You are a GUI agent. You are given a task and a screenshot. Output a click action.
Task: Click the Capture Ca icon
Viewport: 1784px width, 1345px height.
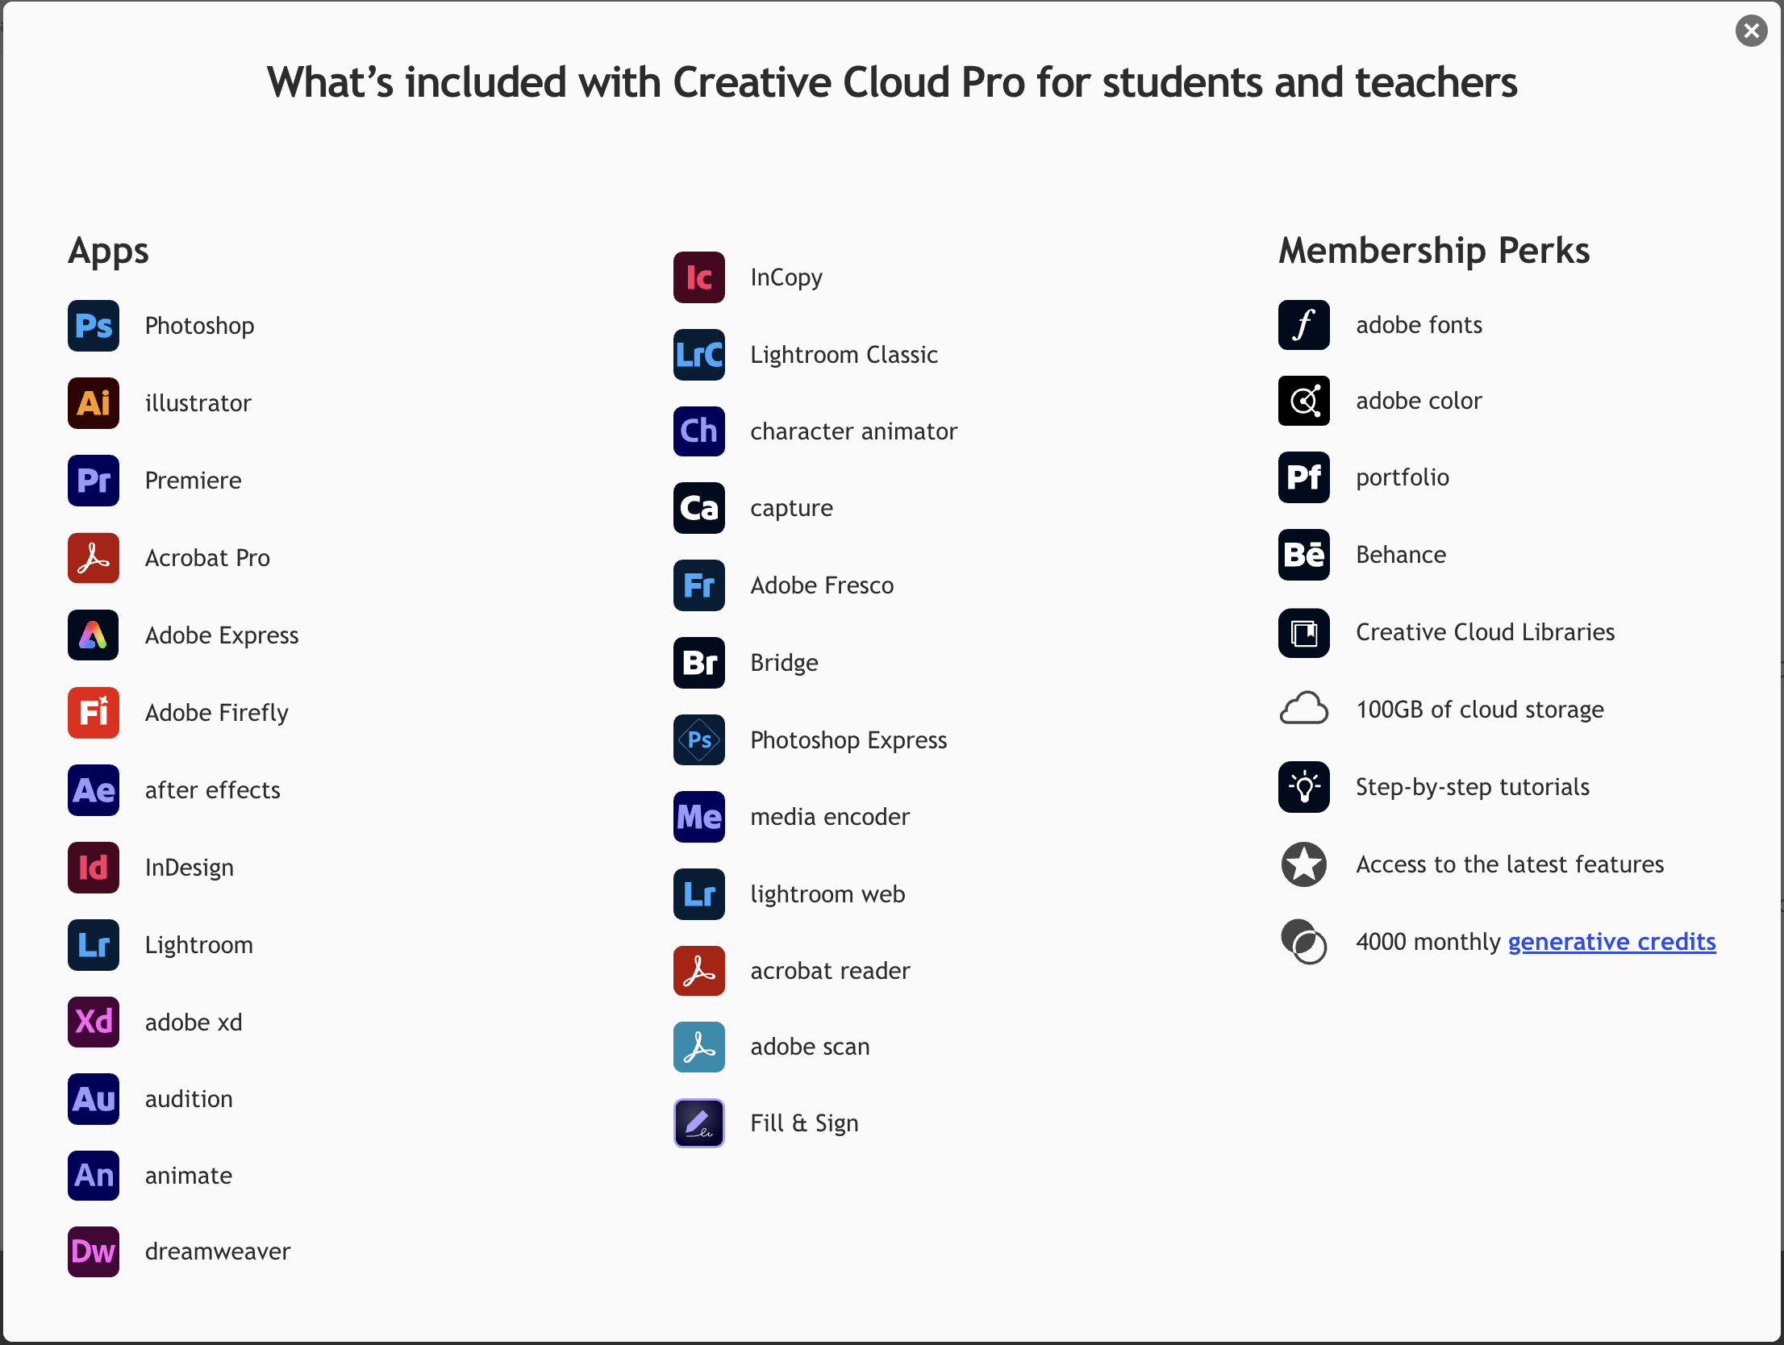[699, 508]
